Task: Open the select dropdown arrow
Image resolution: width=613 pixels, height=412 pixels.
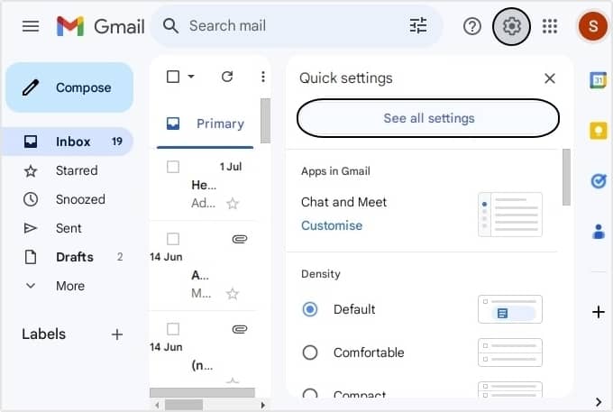Action: [x=191, y=77]
